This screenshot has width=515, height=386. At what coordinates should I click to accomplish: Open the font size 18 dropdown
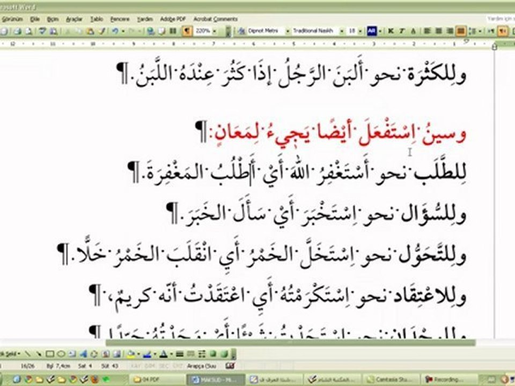pos(360,31)
